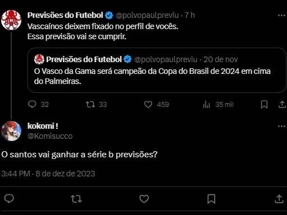Open more options on kokomi's reply
This screenshot has height=215, width=287.
click(x=281, y=127)
